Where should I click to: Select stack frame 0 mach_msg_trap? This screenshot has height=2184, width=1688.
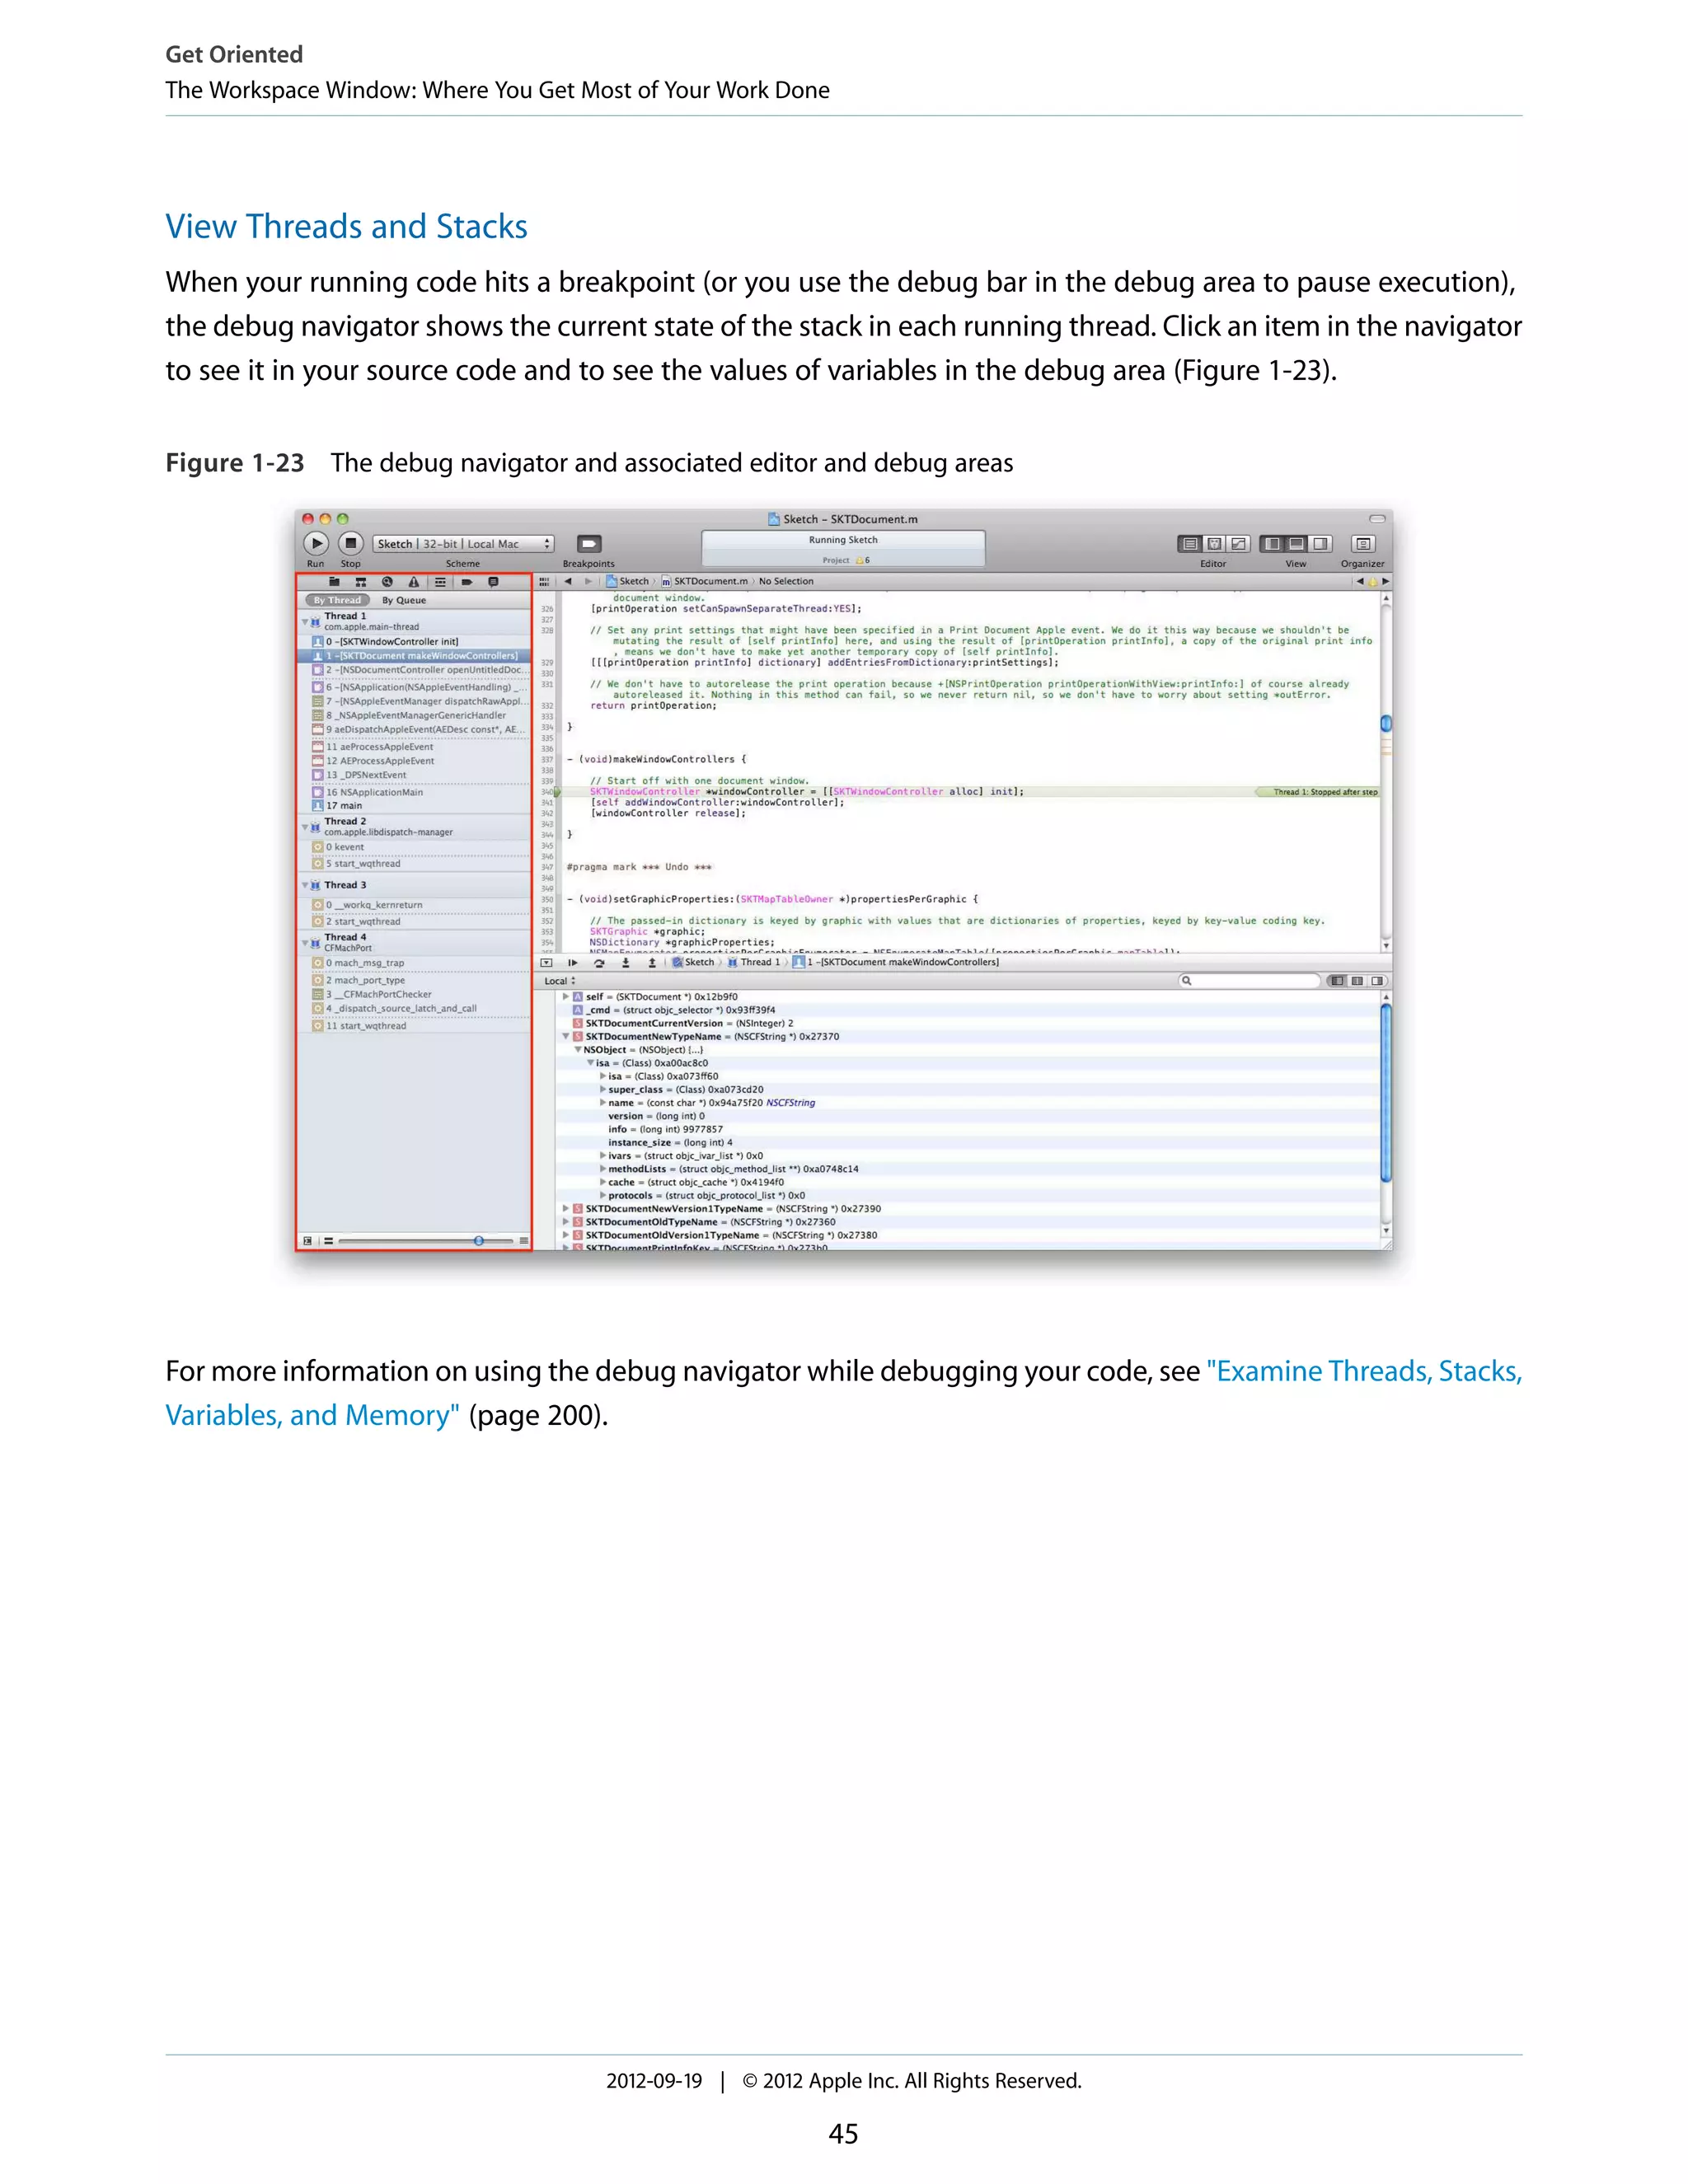coord(415,963)
